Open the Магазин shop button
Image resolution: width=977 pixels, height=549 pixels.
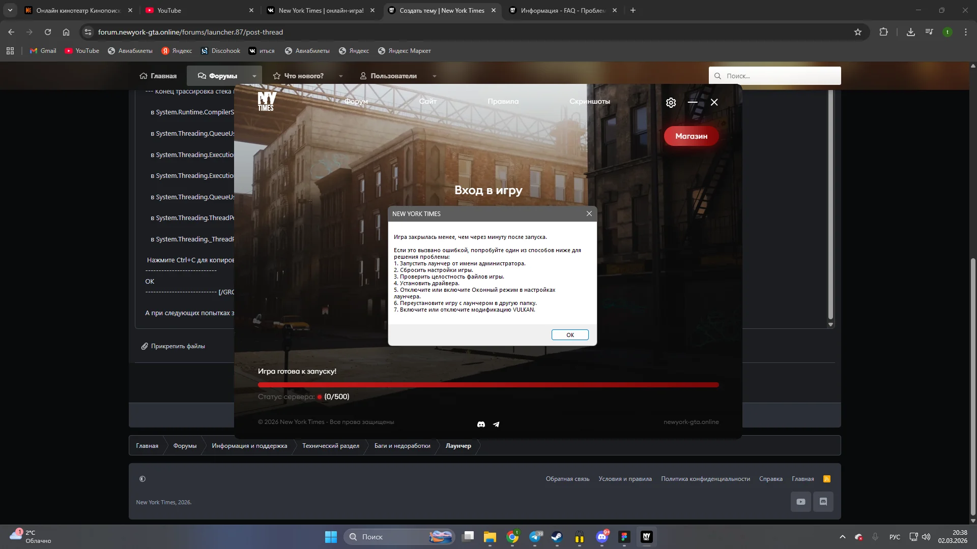pyautogui.click(x=691, y=136)
